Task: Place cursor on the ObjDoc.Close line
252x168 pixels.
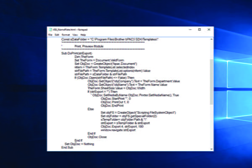Action: [97, 137]
